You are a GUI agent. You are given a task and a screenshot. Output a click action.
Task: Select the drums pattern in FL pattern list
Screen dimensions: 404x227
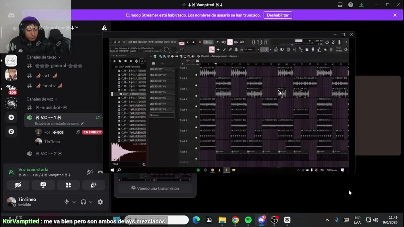(x=162, y=115)
